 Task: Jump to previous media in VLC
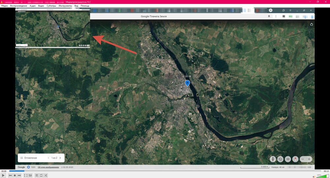[10, 175]
